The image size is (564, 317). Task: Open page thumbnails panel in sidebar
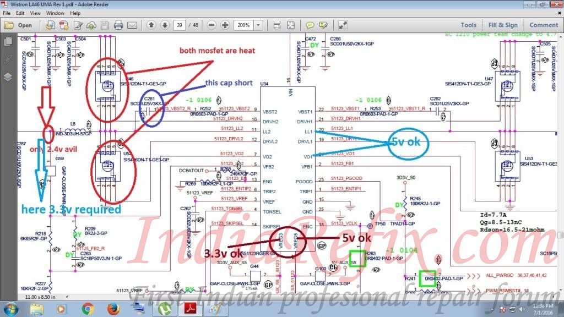coord(8,41)
